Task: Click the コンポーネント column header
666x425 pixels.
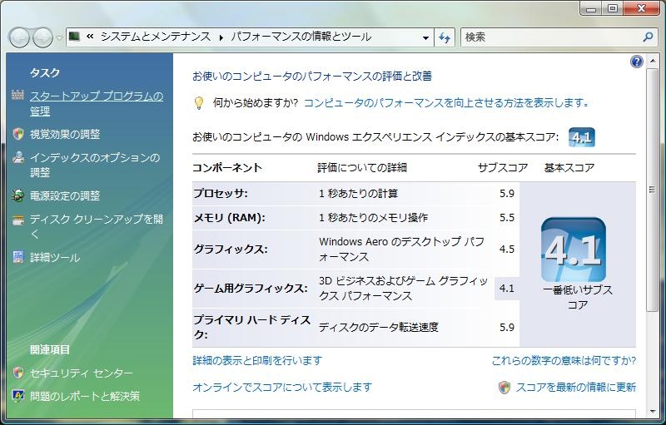Action: (x=226, y=167)
